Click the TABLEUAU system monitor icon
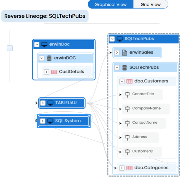 click(50, 103)
